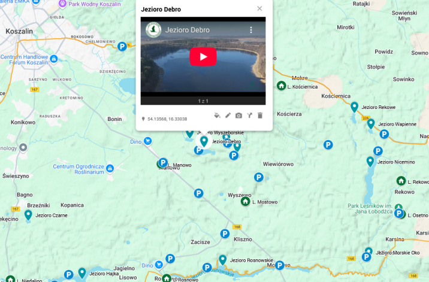
Task: Select the Jezioro Rosnowskie teal marker
Action: (x=223, y=260)
